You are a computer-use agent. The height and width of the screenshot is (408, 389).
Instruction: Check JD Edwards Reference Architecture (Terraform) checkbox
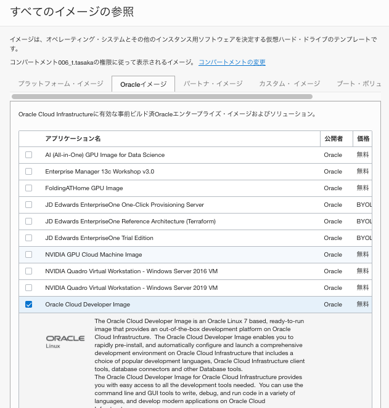(29, 222)
